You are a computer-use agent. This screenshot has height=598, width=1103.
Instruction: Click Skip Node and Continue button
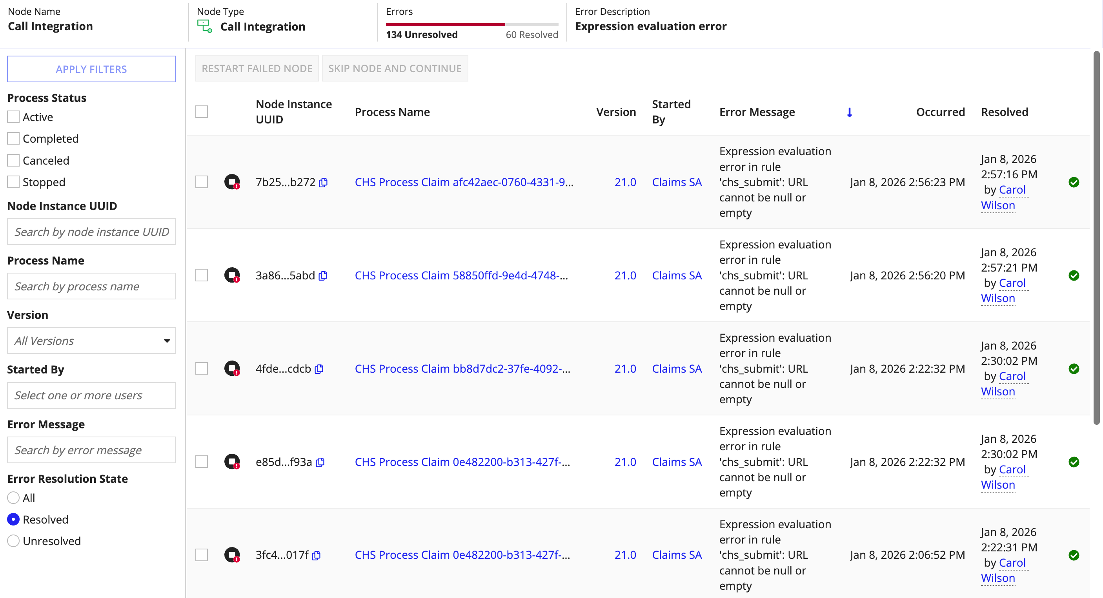pos(395,69)
